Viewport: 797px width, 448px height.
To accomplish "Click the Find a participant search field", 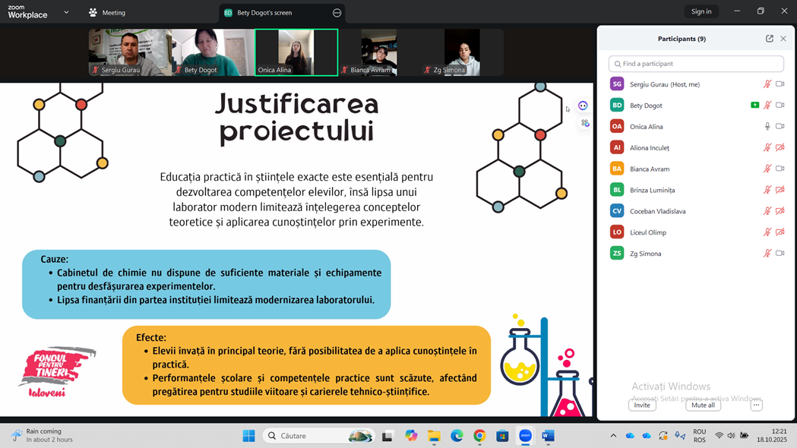I will (x=696, y=64).
